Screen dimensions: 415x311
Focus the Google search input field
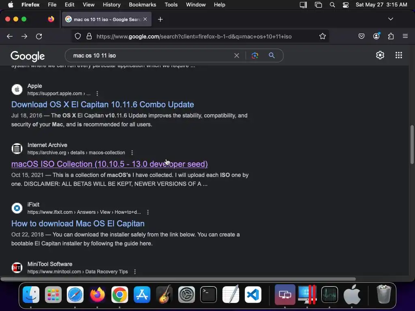[151, 55]
